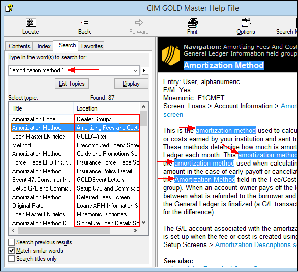Select the Amortization Method D... row
This screenshot has height=272, width=298.
tap(75, 223)
